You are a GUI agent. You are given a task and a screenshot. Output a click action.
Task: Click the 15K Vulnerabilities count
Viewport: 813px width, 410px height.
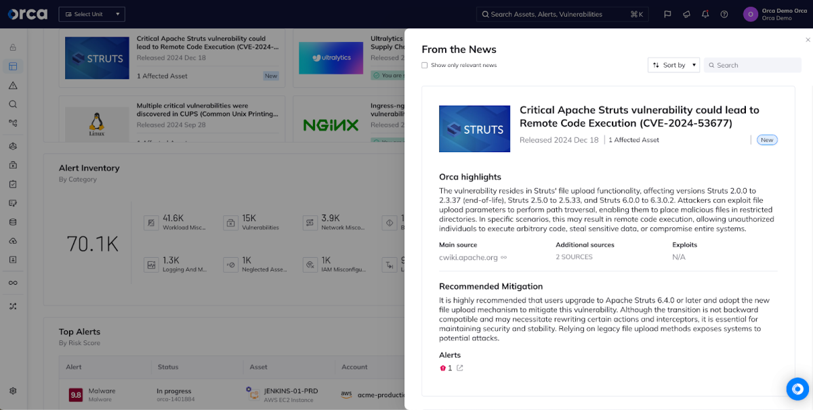pos(249,218)
